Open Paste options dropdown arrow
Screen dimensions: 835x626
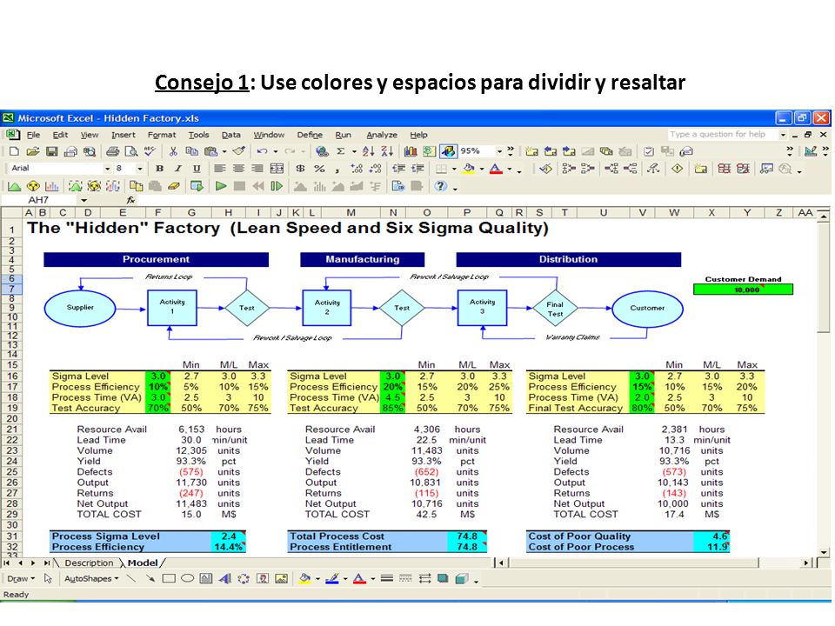(224, 151)
